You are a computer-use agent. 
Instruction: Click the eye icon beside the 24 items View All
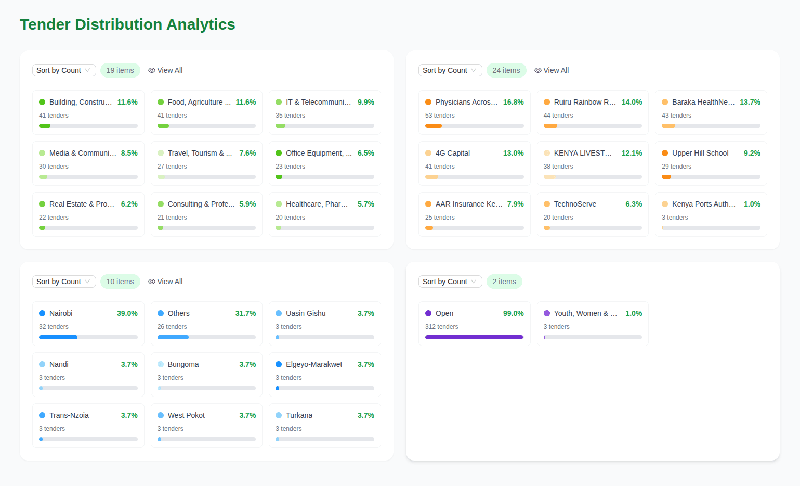coord(538,70)
